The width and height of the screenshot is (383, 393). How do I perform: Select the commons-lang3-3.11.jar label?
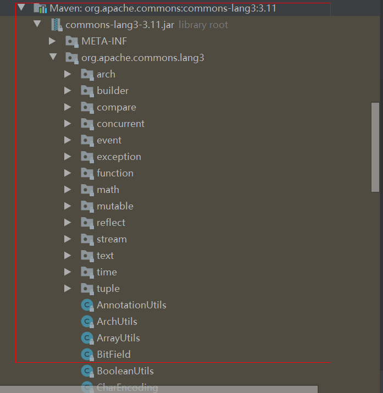click(x=120, y=25)
